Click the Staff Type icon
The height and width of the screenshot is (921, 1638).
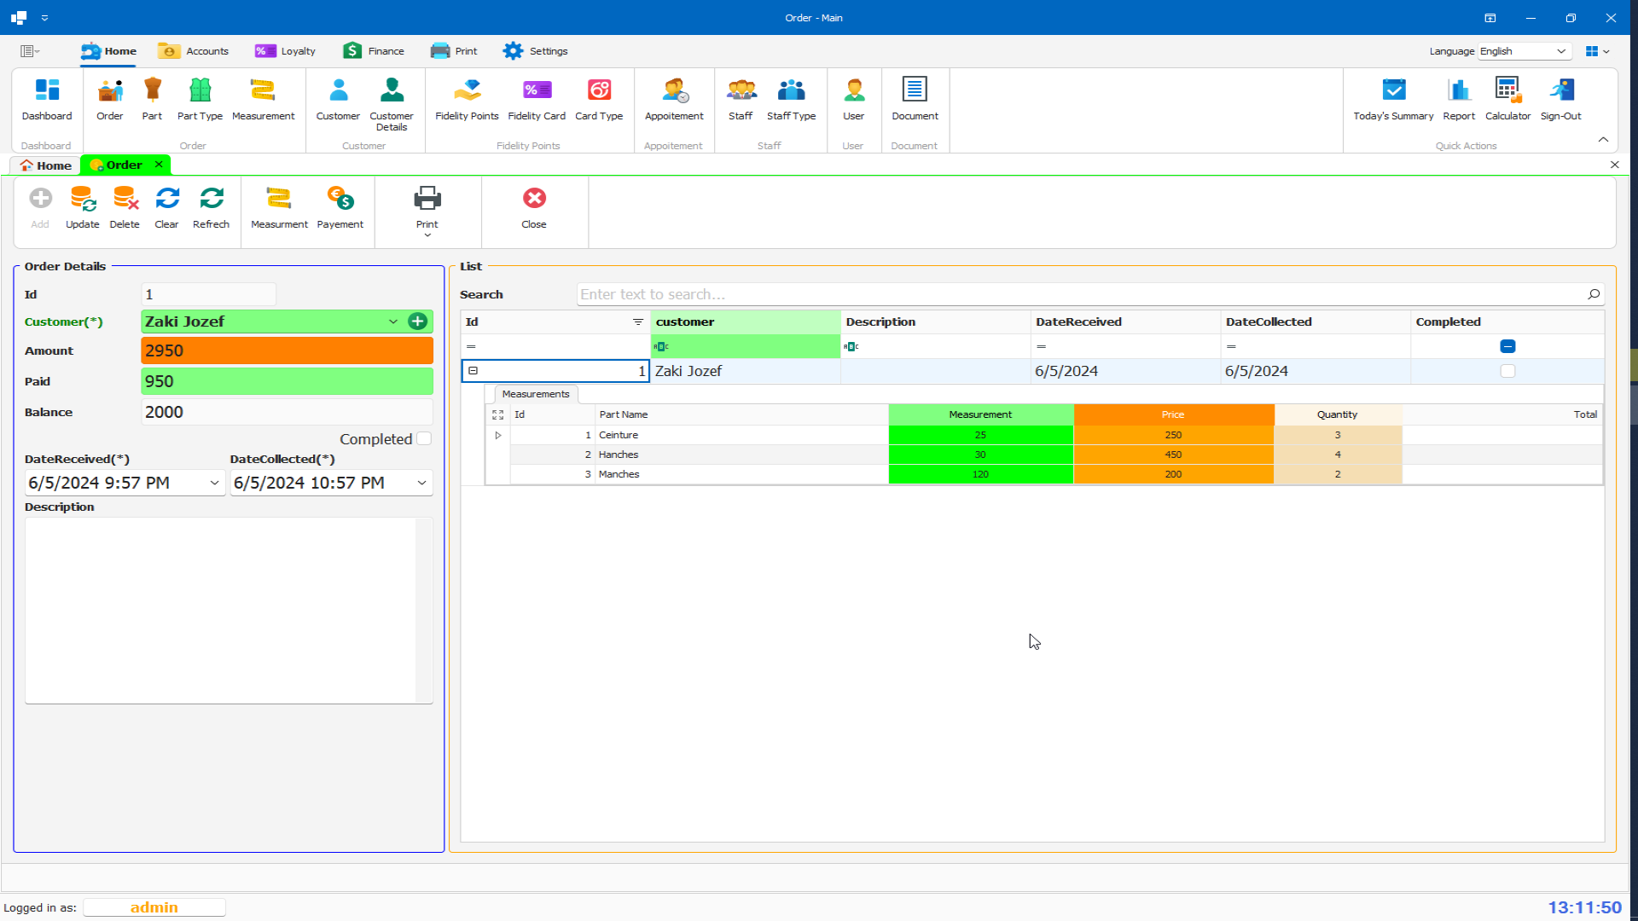coord(792,101)
